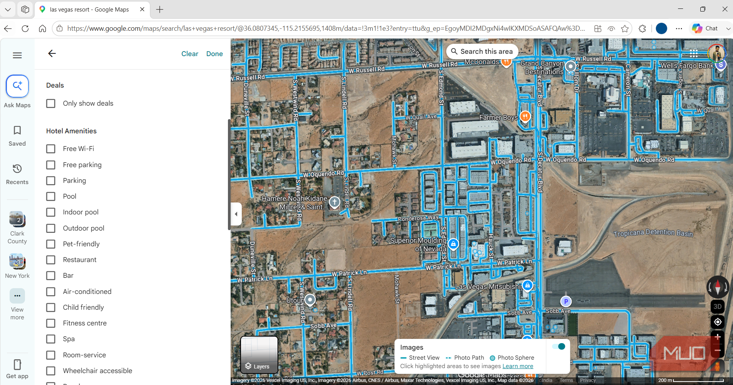Open the Google Maps hamburger menu
Viewport: 733px width, 385px height.
click(x=17, y=55)
